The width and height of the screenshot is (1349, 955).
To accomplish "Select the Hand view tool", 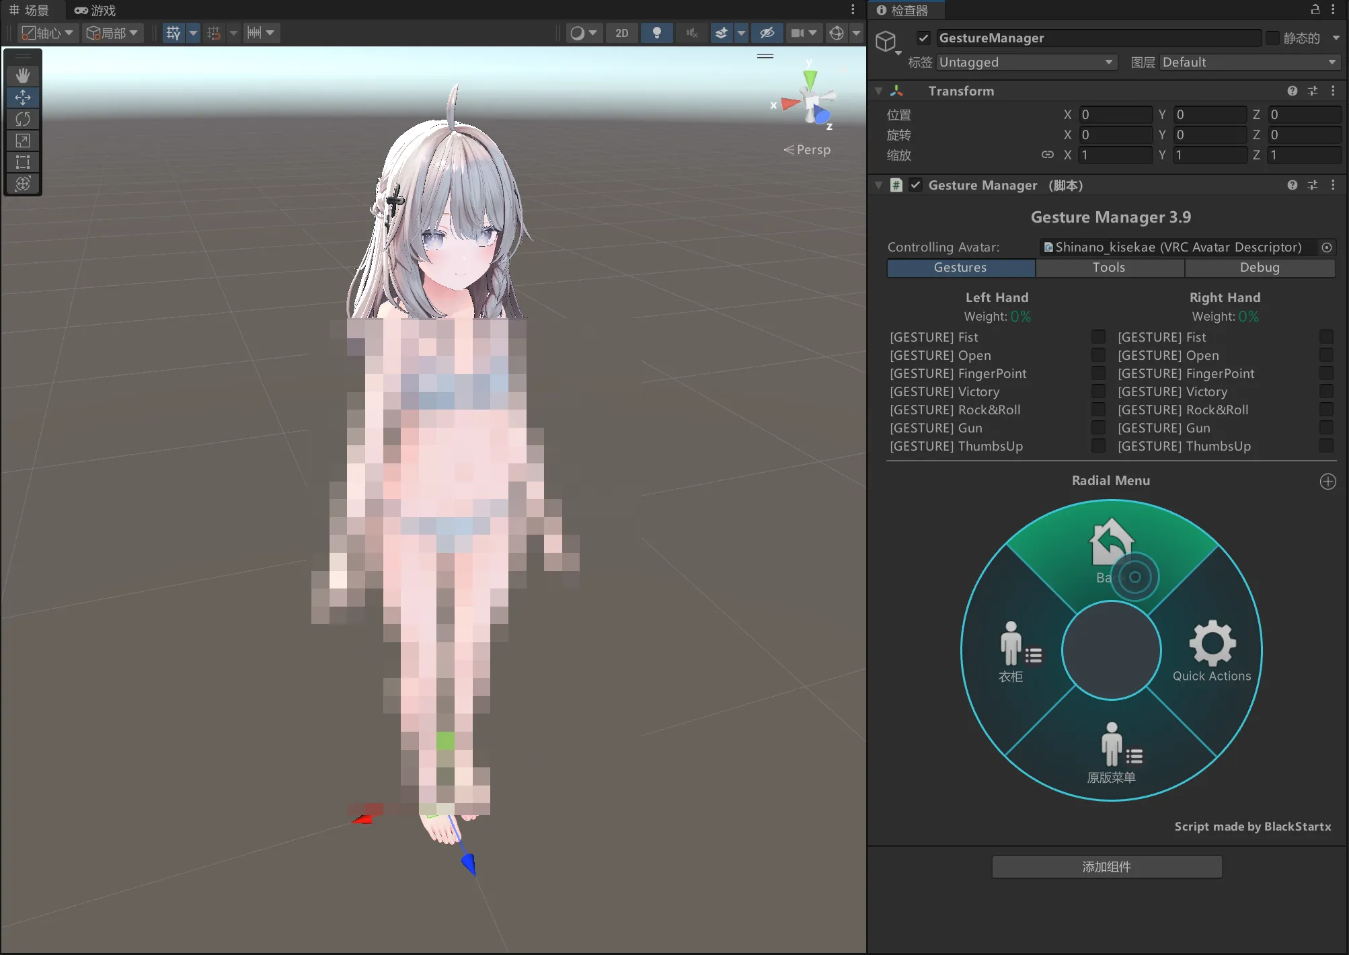I will coord(23,75).
